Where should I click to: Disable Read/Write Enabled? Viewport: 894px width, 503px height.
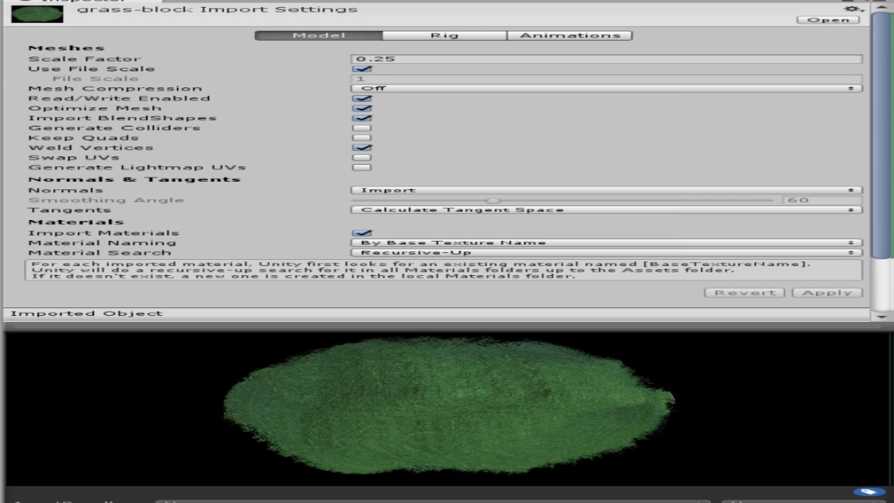coord(362,98)
